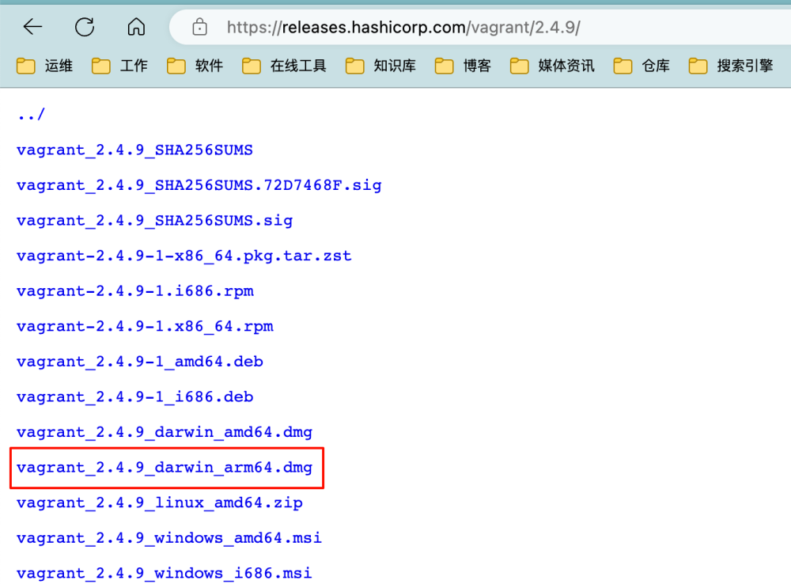
Task: Open the 工作 bookmark folder
Action: click(x=120, y=66)
